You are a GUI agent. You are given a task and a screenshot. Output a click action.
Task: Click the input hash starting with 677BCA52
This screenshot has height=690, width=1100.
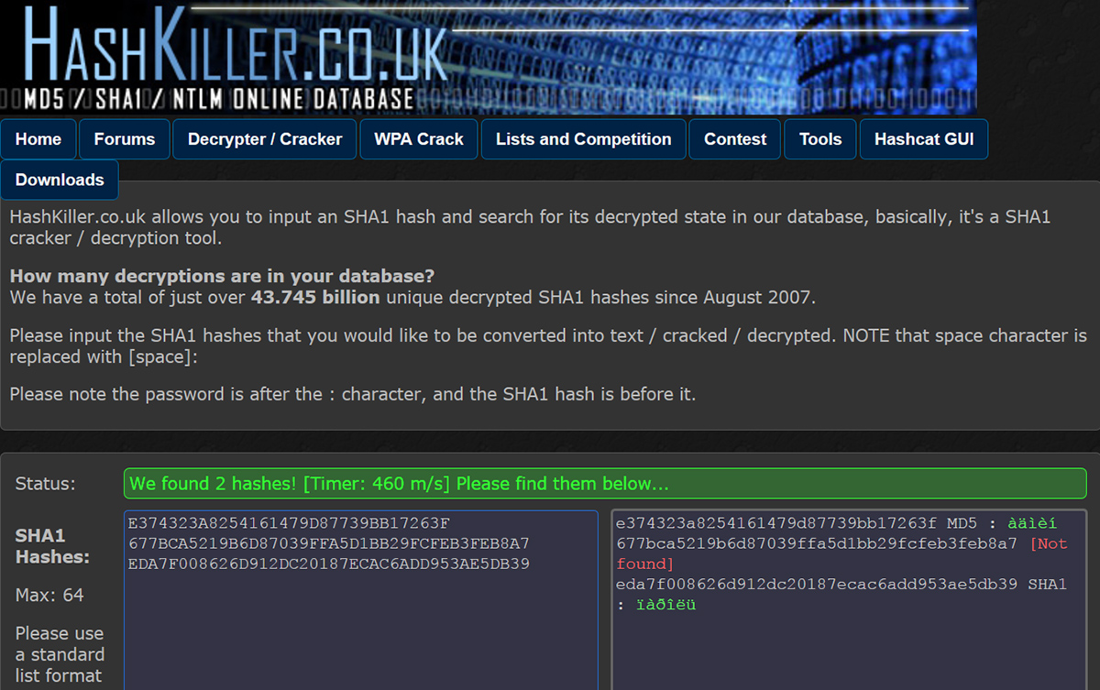(329, 543)
